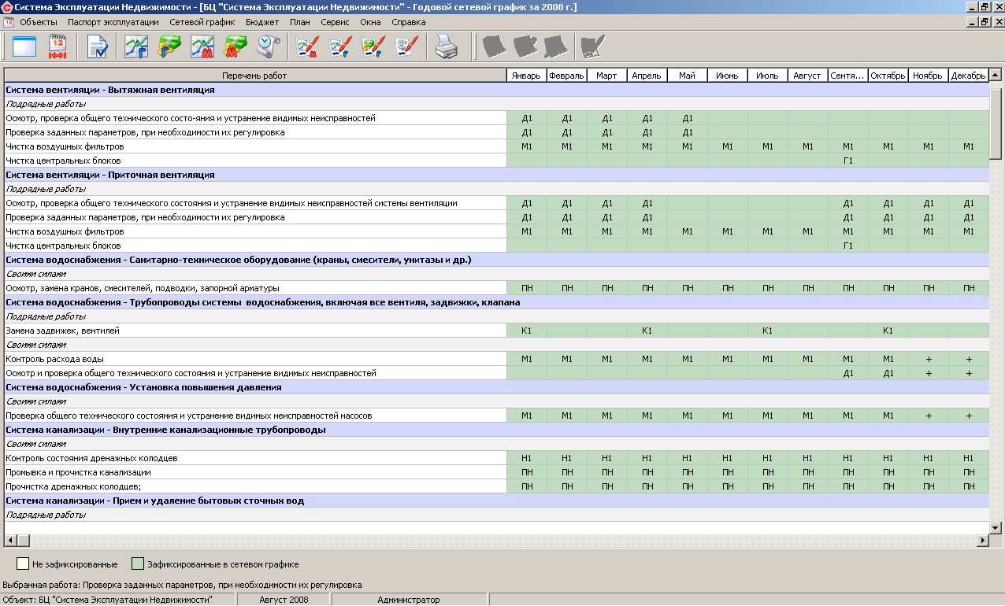Viewport: 1005px width, 606px height.
Task: Click the Январь M1 cell for Контроль расхода воды
Action: tap(527, 359)
